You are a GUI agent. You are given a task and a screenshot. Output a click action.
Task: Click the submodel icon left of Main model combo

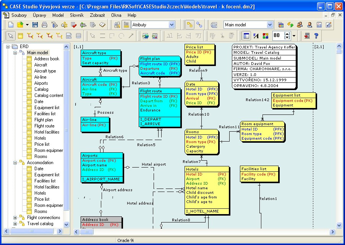(214, 24)
